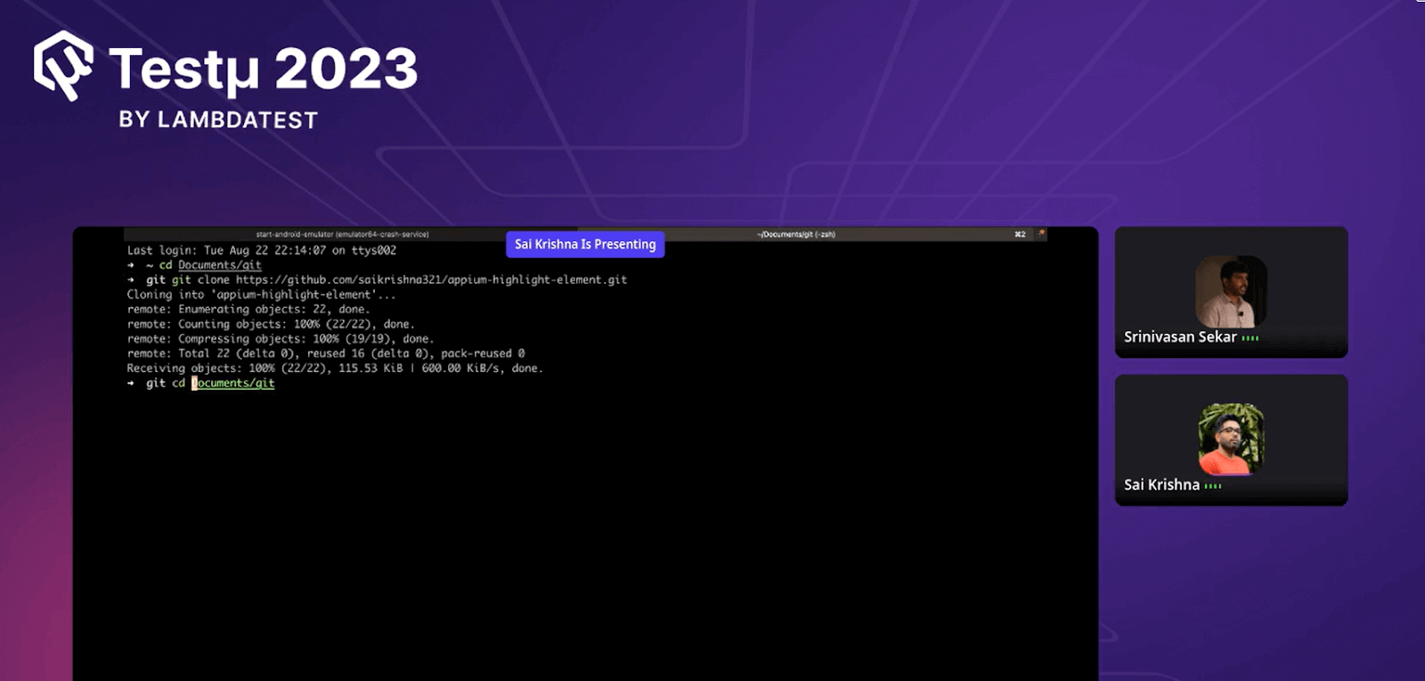
Task: Click the Sai Krishna Is Presenting badge
Action: click(585, 244)
